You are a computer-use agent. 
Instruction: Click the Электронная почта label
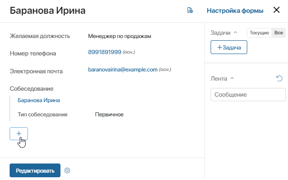pyautogui.click(x=36, y=71)
